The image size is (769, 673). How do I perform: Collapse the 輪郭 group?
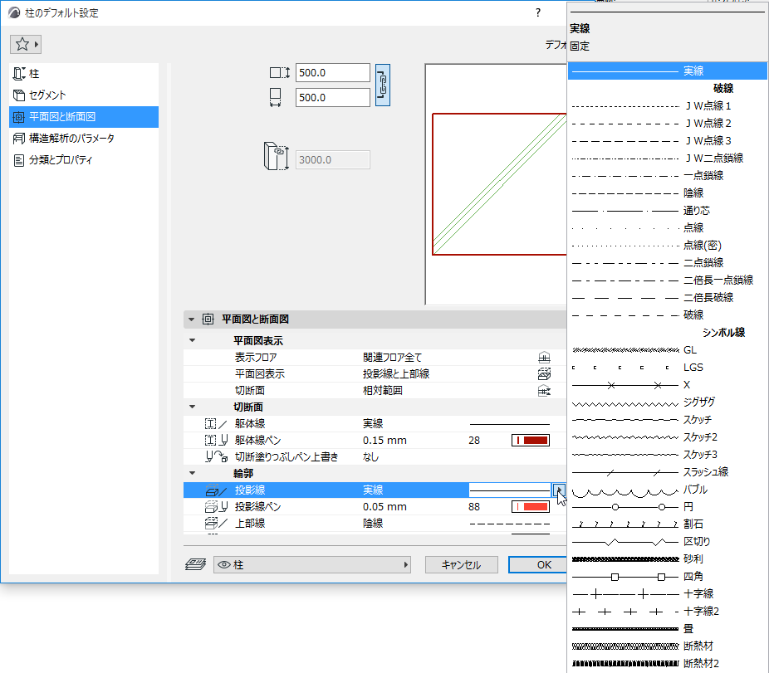click(193, 474)
